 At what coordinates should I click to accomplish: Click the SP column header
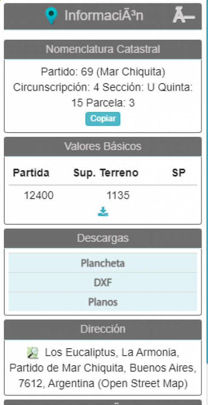[x=179, y=173]
